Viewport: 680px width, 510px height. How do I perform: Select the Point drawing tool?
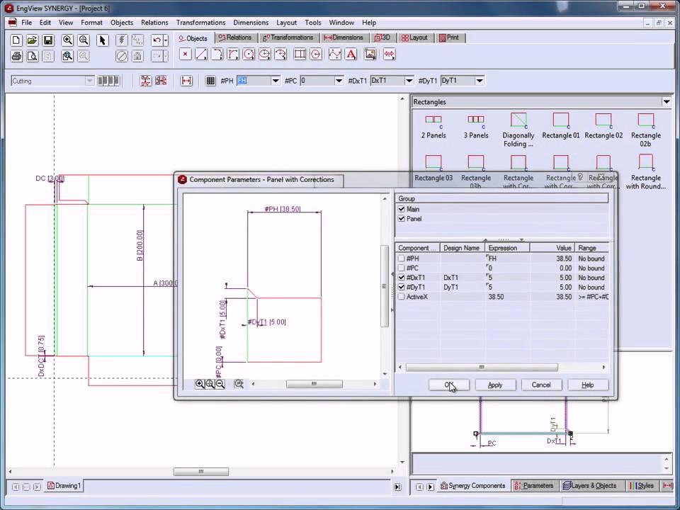click(x=185, y=55)
